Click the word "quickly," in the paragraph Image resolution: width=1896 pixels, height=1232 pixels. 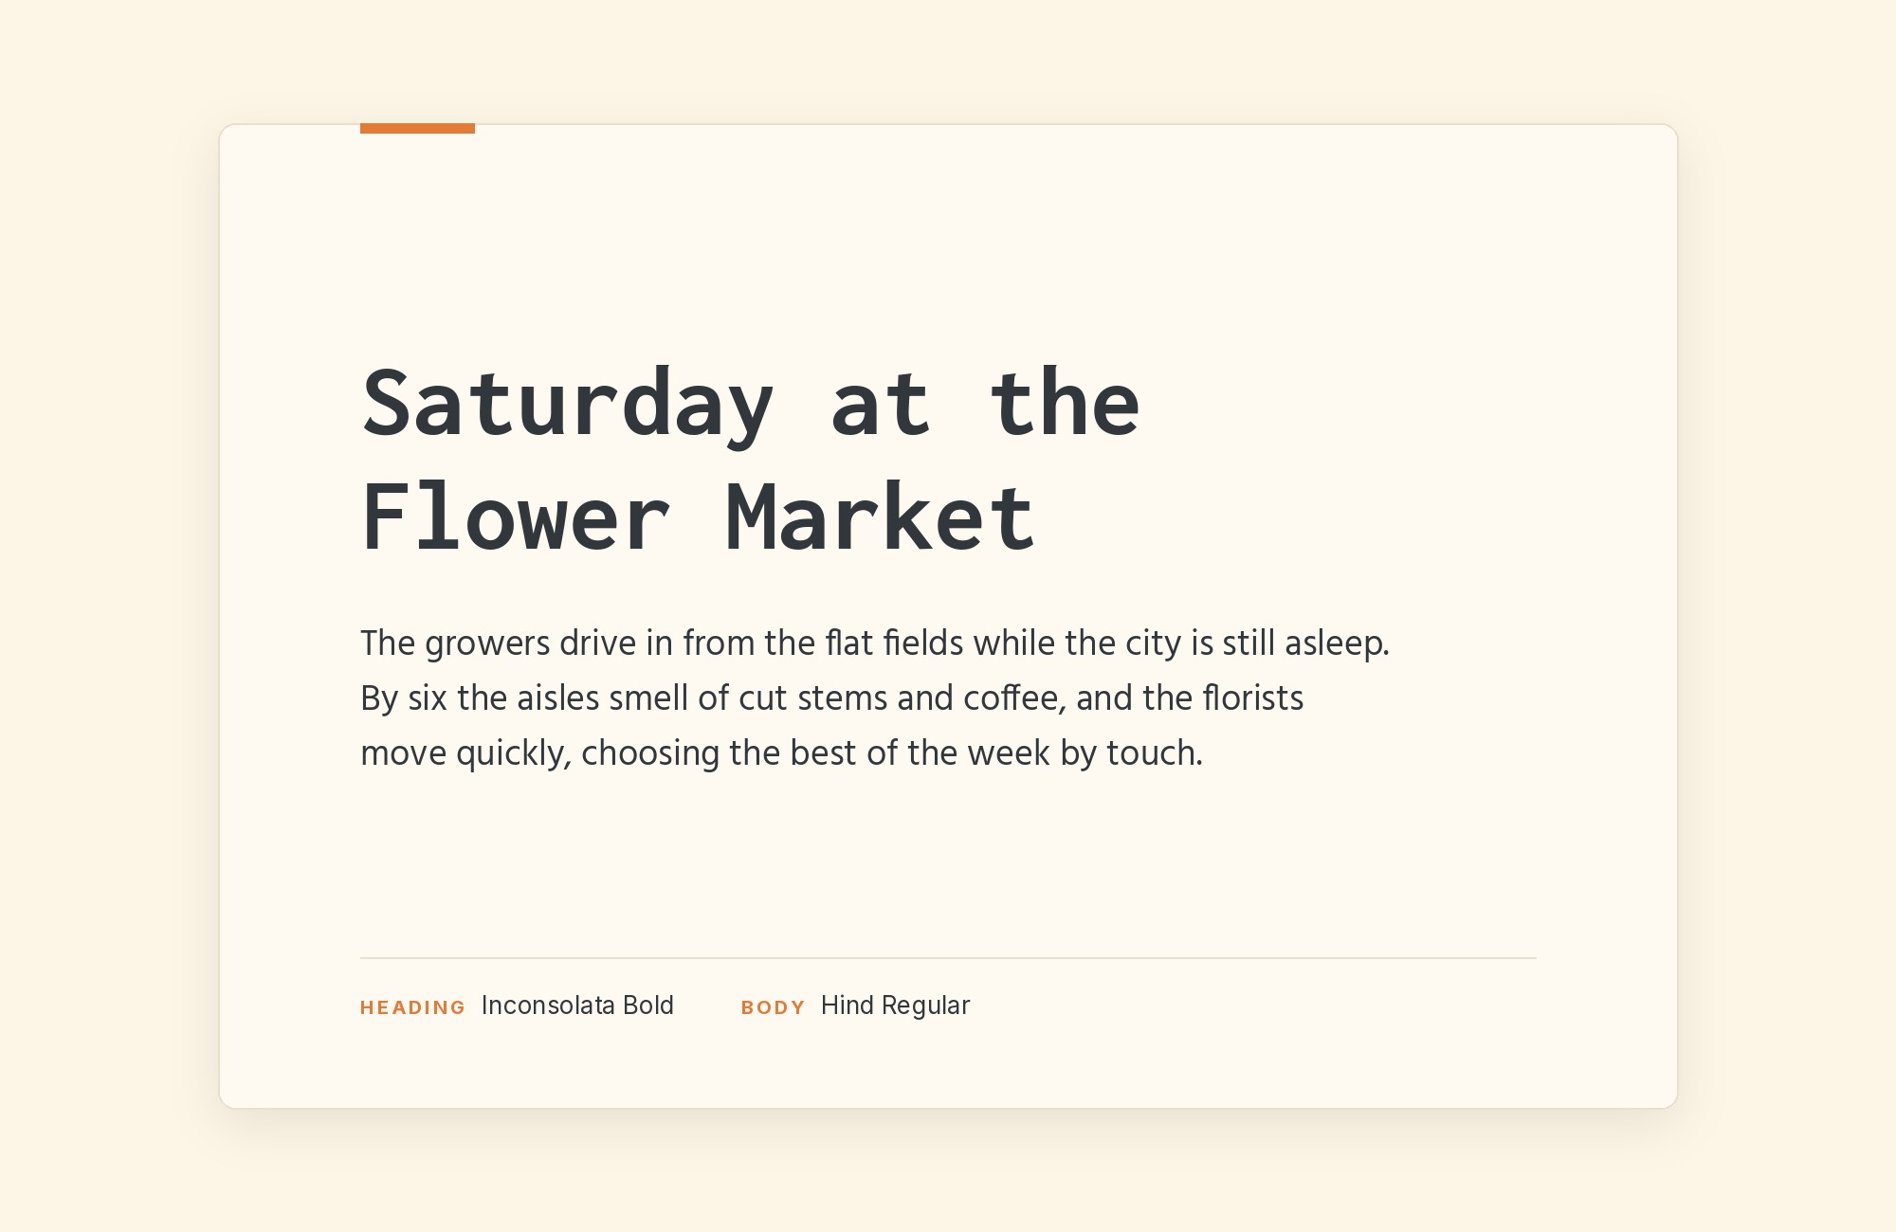tap(514, 754)
